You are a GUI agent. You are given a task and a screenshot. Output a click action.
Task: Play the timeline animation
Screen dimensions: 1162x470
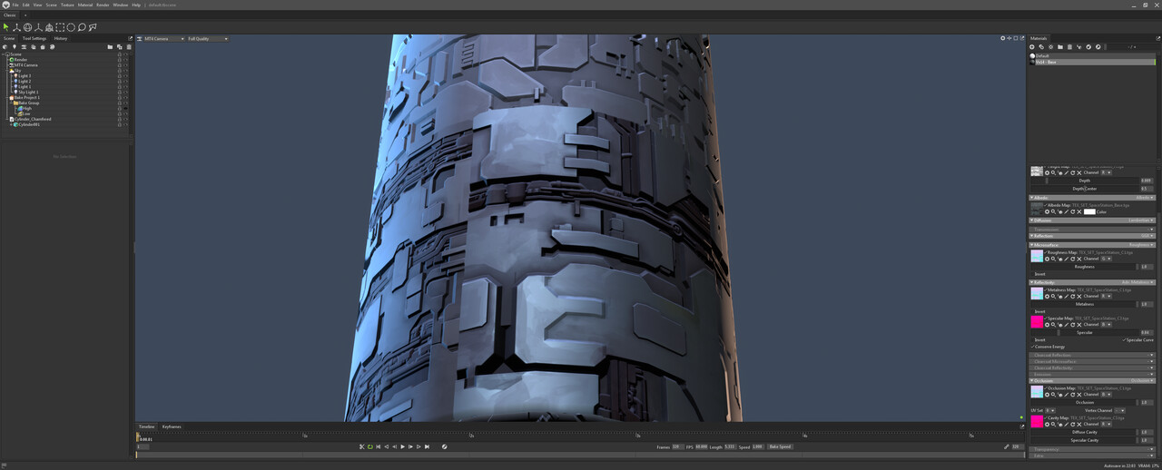click(x=402, y=446)
